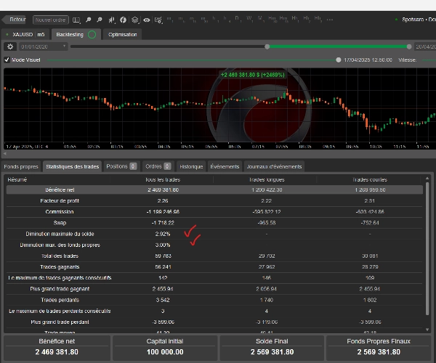This screenshot has height=363, width=436.
Task: Select the Fonds propres tab
Action: click(x=21, y=166)
